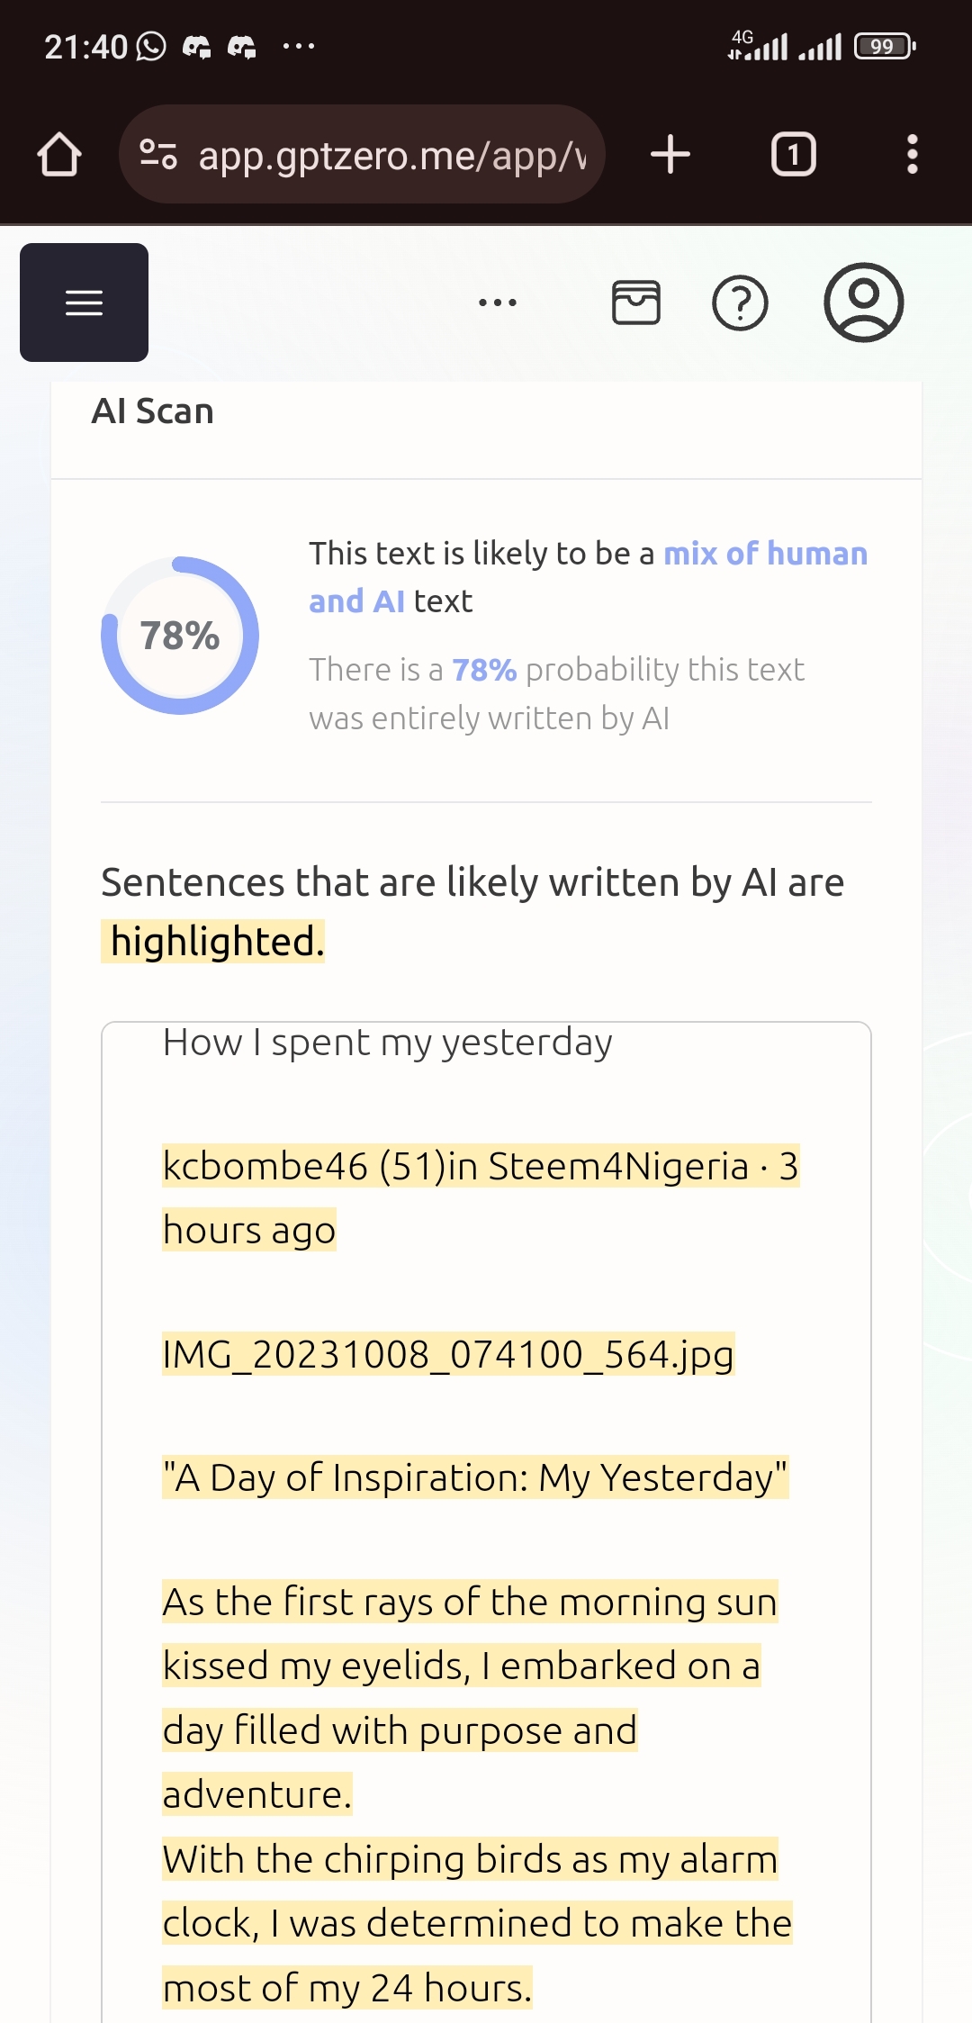Click the horizontal three dots in app header

(498, 303)
